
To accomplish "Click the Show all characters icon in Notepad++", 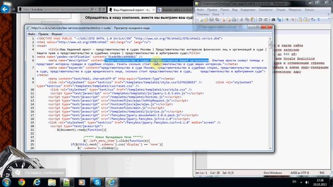I will point(318,20).
